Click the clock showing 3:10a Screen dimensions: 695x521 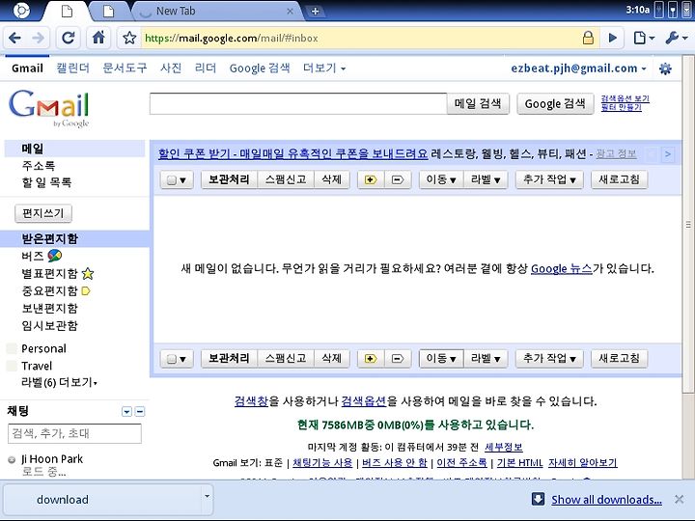(637, 10)
